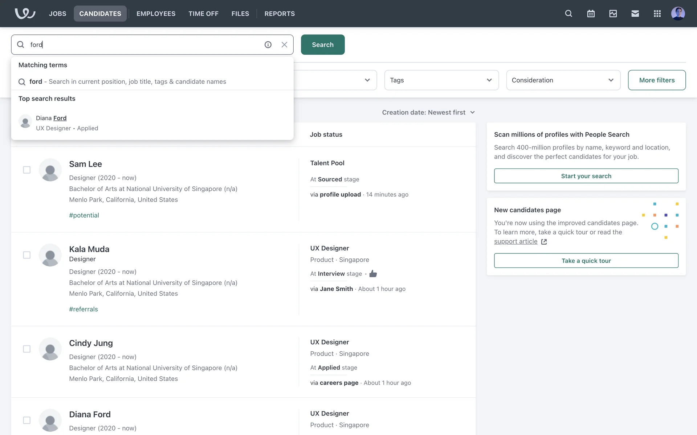Open the calendar icon in header
Screen dimensions: 697x435
tap(591, 13)
